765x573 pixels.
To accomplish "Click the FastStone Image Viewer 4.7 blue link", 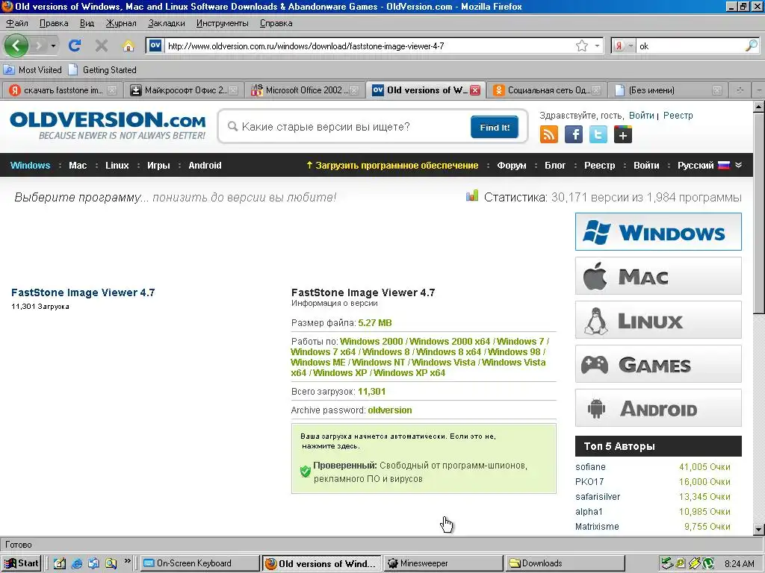I will pos(83,292).
